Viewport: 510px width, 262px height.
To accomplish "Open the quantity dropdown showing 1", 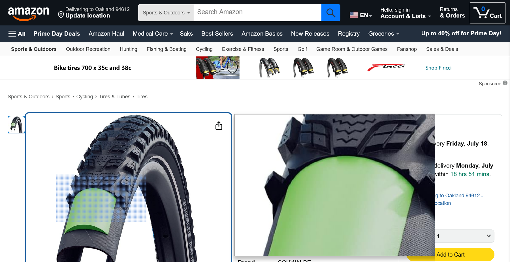I will (x=464, y=236).
